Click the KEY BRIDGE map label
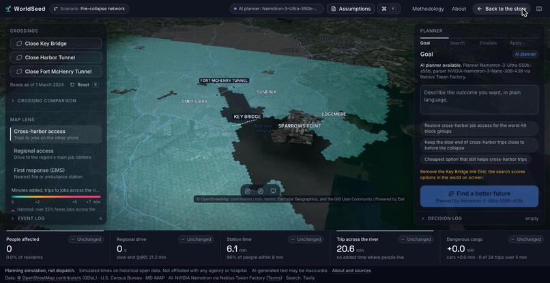Screen dimensions: 550x283 [248, 117]
